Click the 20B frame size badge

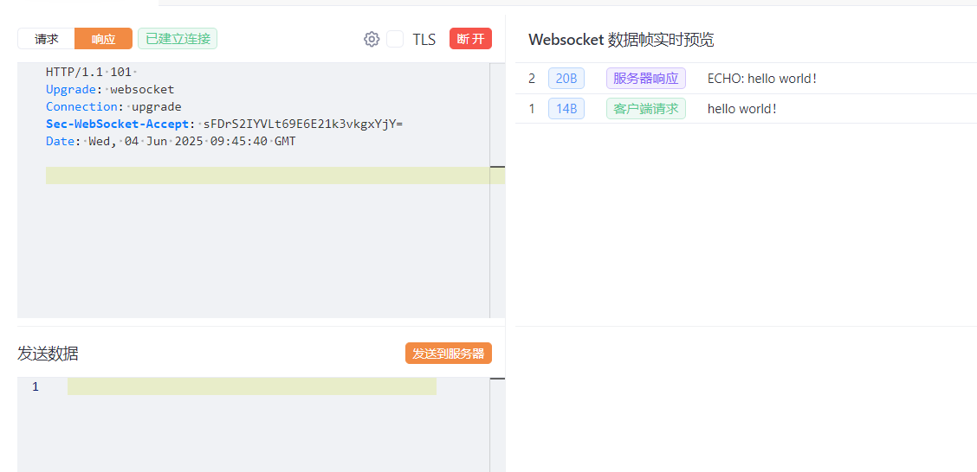[x=566, y=79]
